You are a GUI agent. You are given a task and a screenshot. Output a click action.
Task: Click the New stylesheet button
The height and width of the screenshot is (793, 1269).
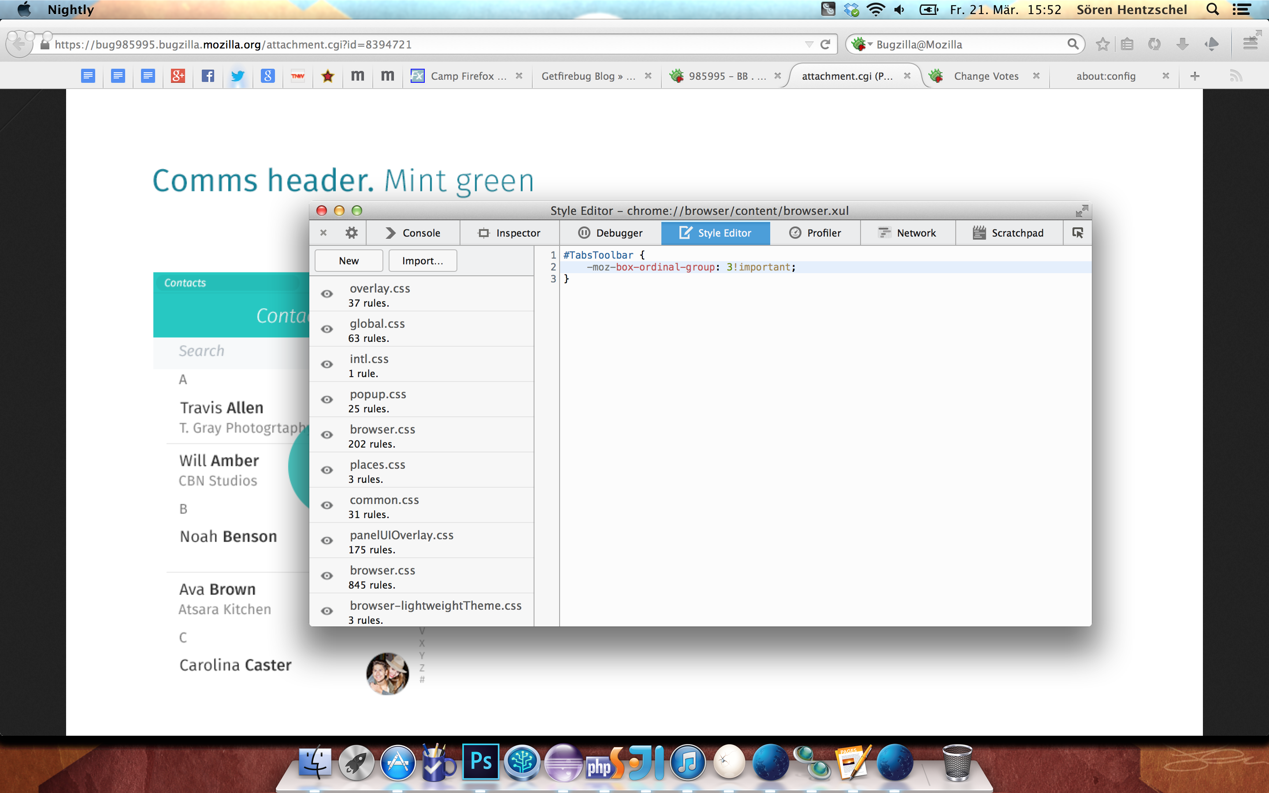(349, 261)
